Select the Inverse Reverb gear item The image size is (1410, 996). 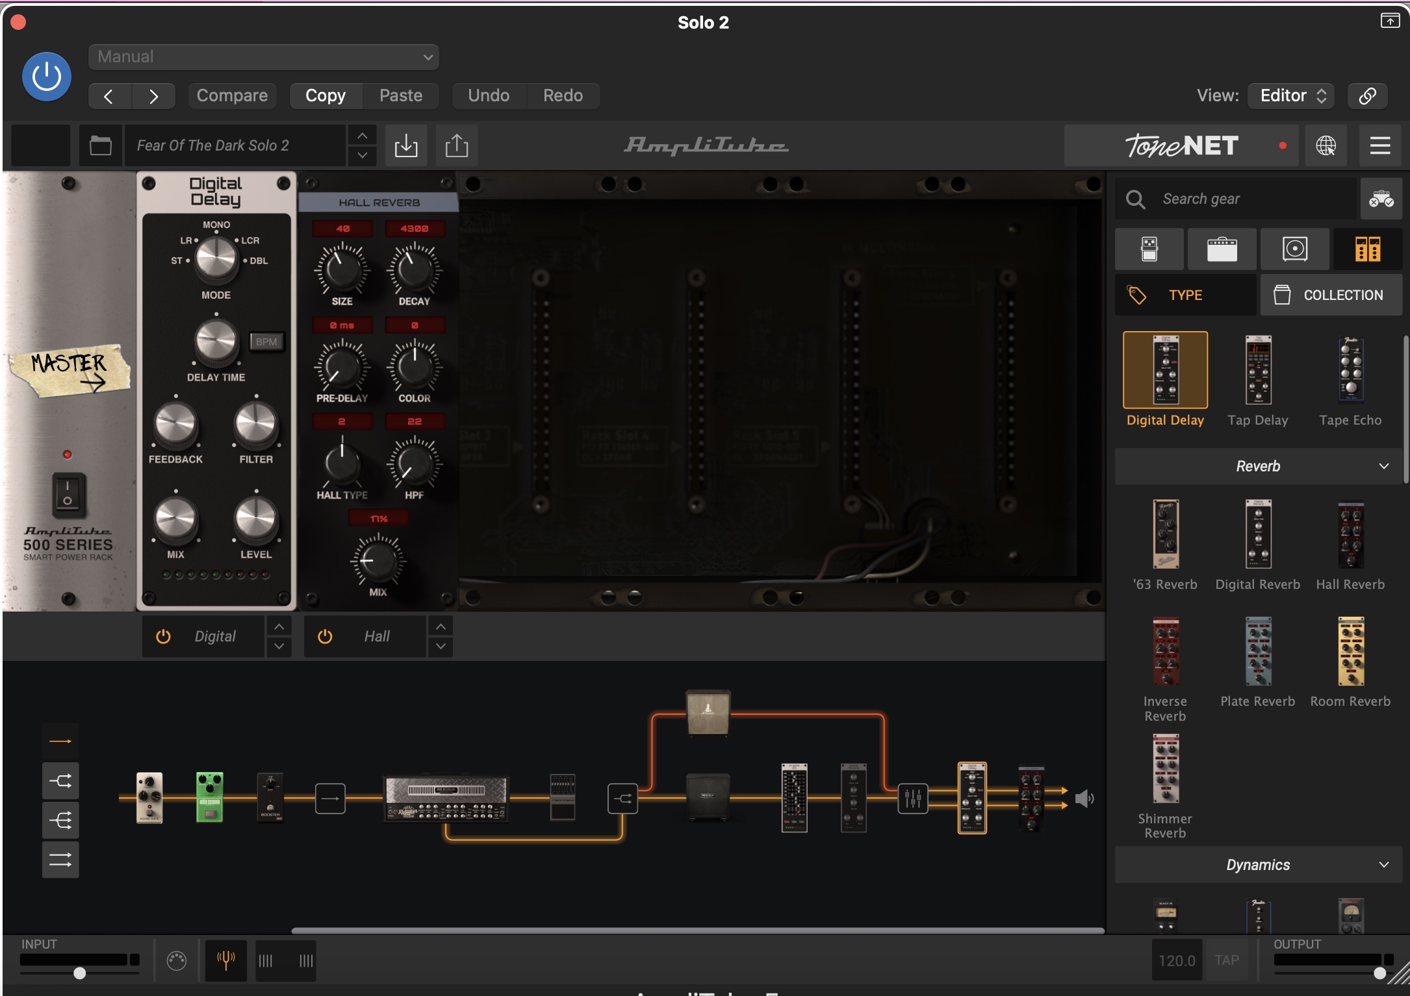(x=1165, y=669)
